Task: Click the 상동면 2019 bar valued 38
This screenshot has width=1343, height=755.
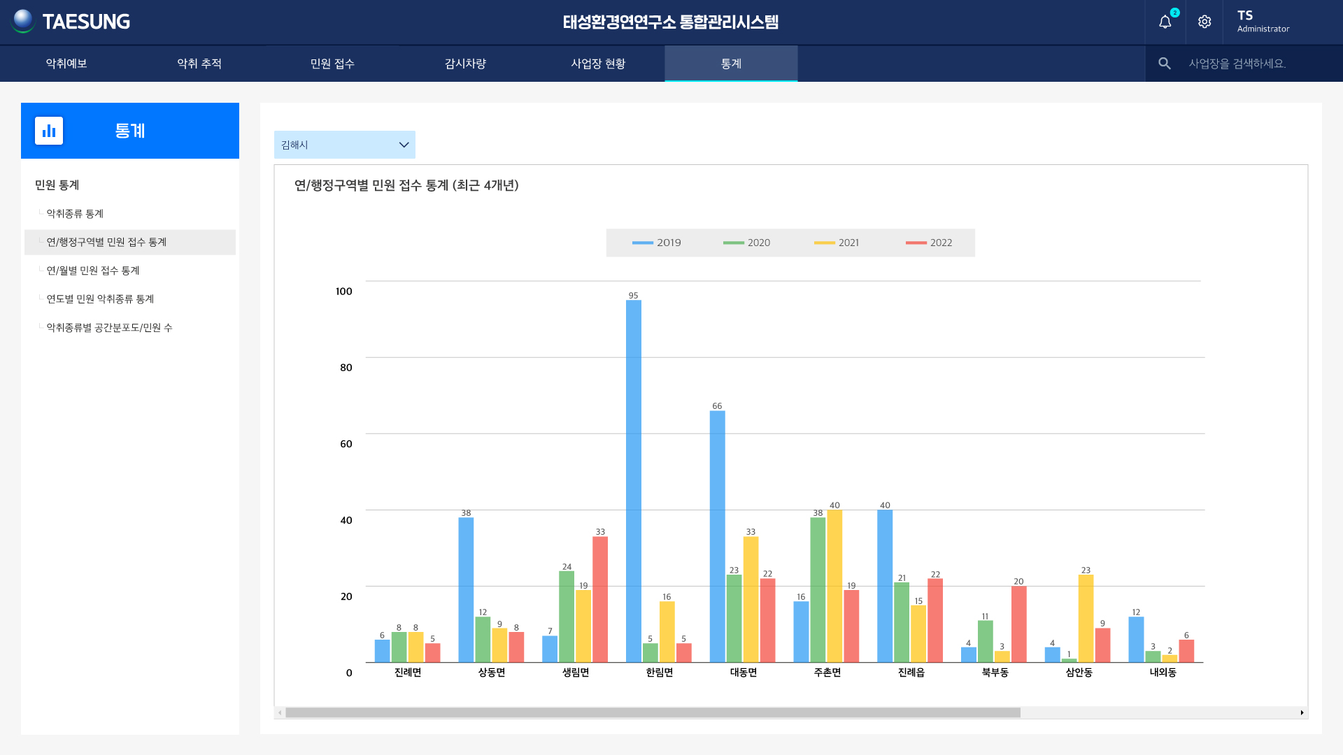Action: tap(466, 590)
